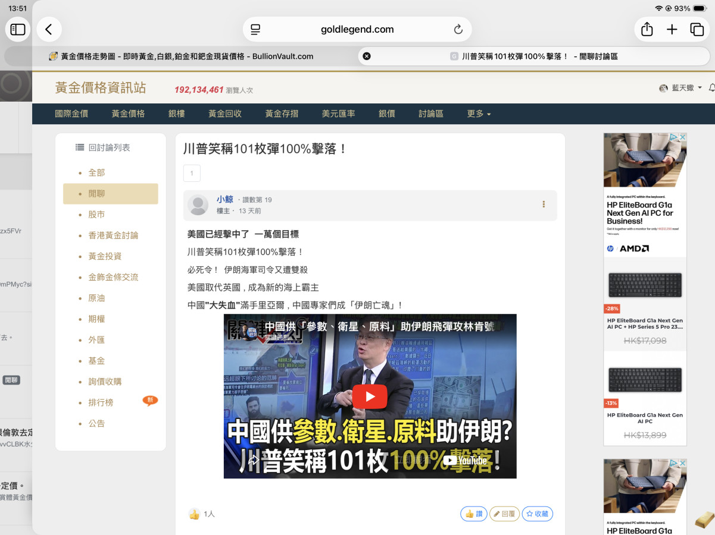
Task: Show all tabs overview icon
Action: (x=697, y=29)
